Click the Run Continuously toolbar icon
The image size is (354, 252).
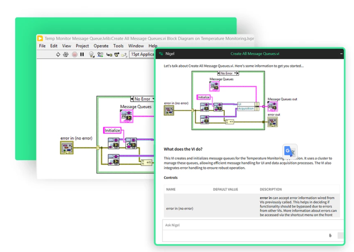[x=66, y=55]
